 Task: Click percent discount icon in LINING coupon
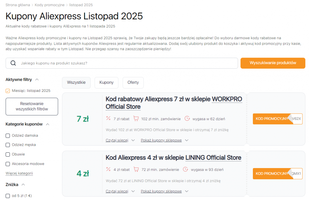point(109,169)
